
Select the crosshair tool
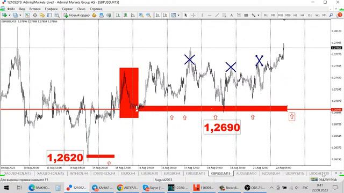click(193, 15)
